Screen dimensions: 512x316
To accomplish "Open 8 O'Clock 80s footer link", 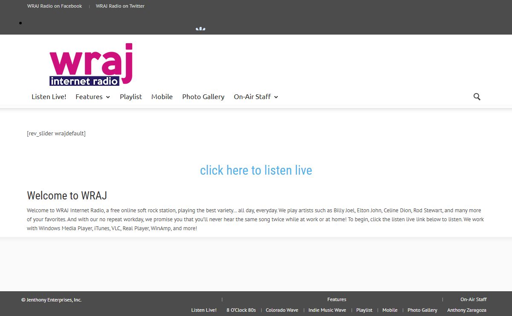I will 241,310.
